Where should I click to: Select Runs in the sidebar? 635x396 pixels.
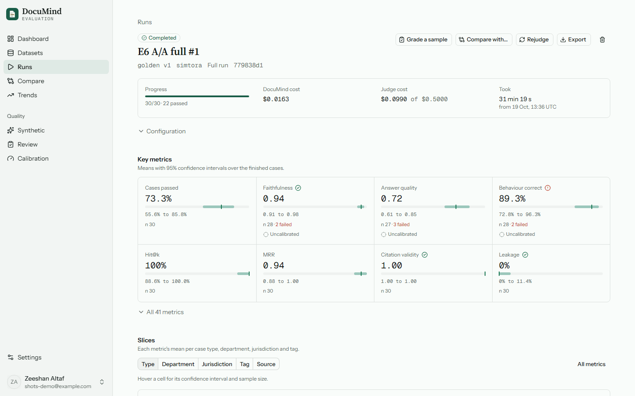tap(56, 67)
